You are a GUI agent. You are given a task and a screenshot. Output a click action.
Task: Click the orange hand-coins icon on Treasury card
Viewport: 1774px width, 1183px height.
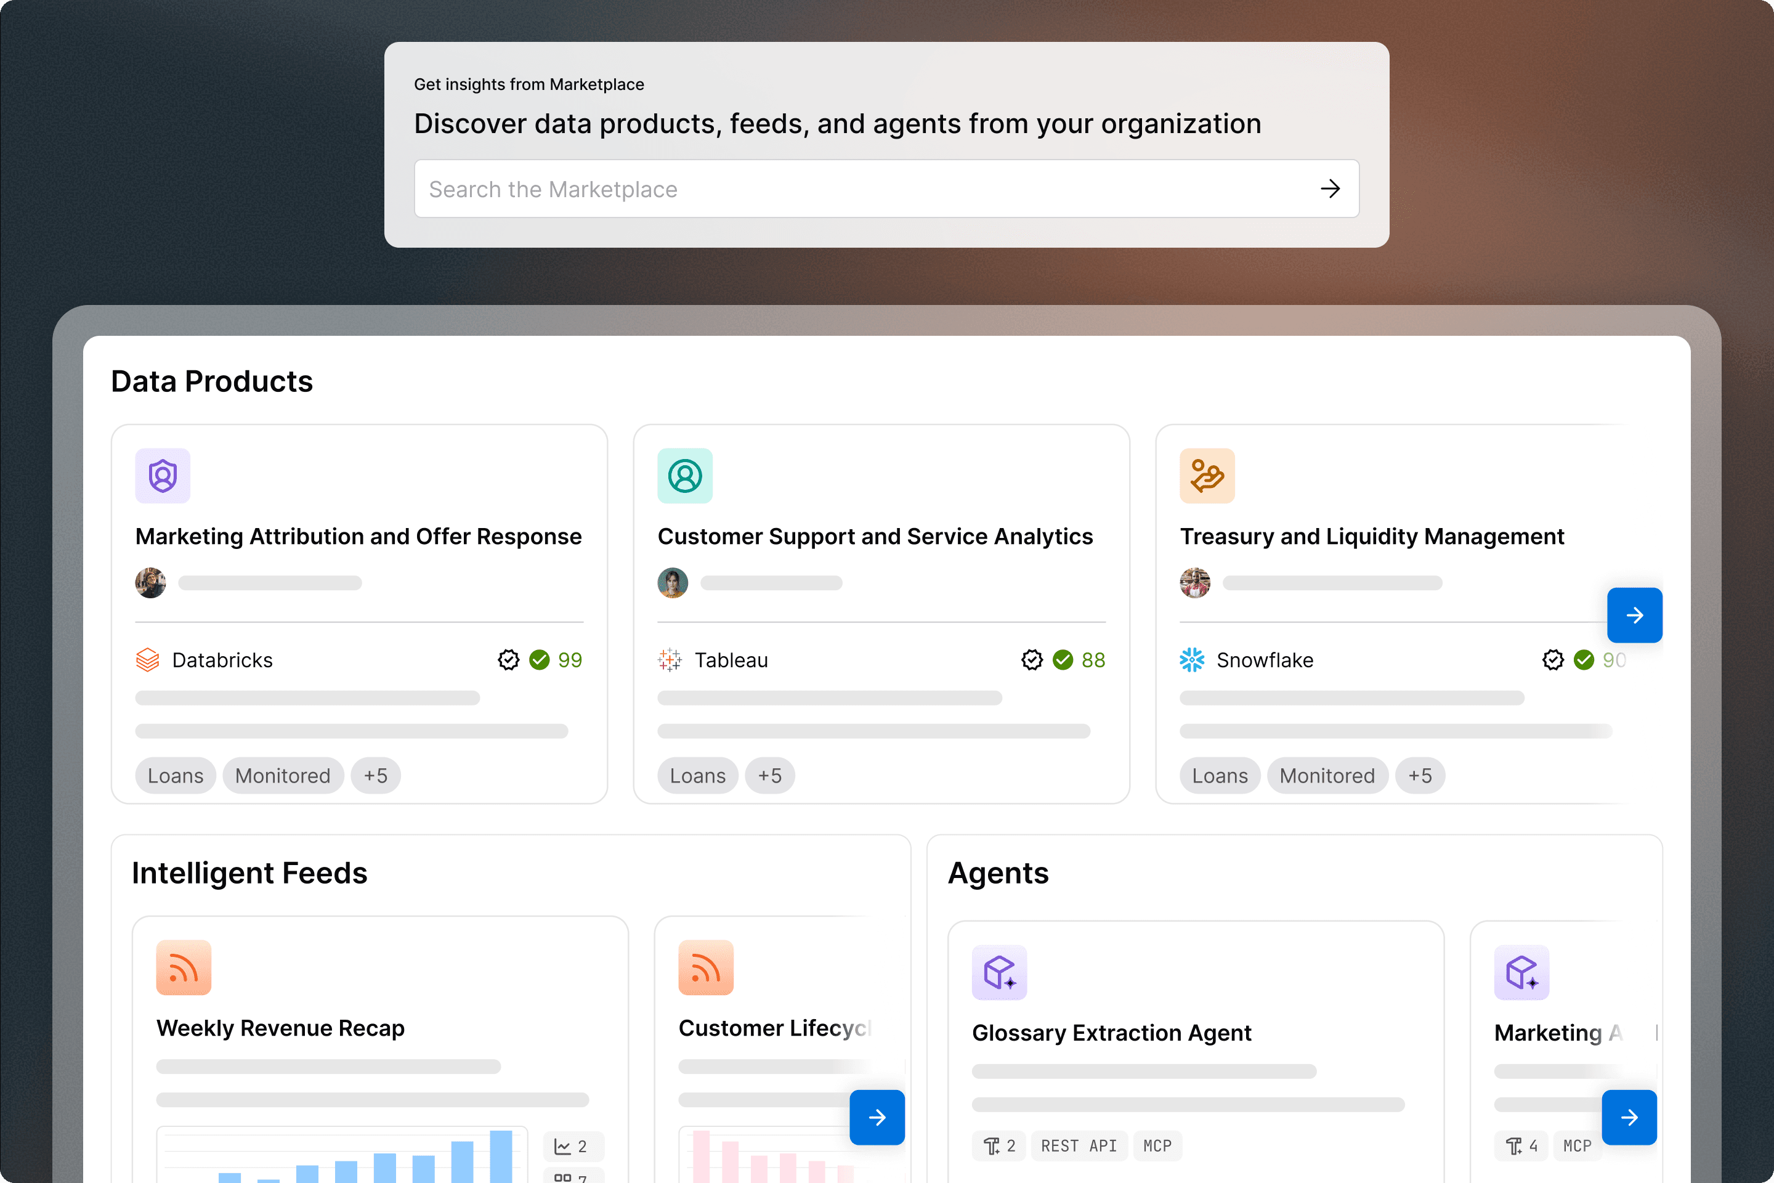[x=1207, y=476]
